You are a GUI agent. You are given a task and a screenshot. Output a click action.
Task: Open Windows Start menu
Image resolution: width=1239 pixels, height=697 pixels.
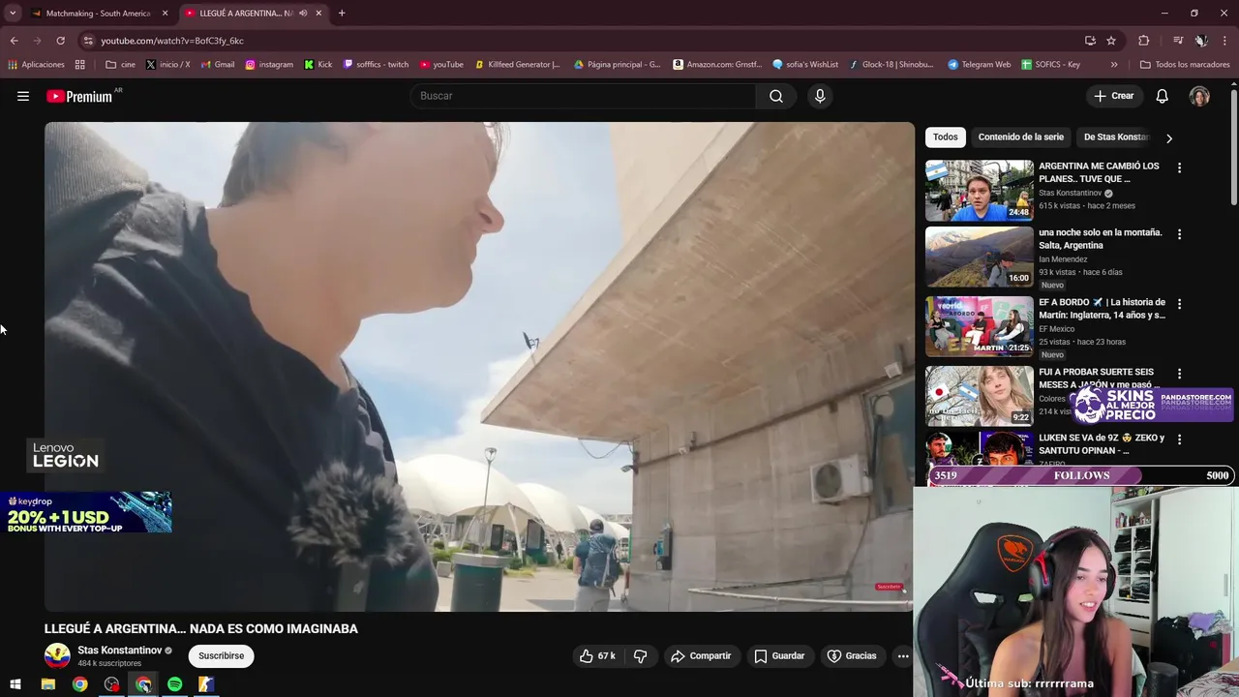click(x=15, y=684)
